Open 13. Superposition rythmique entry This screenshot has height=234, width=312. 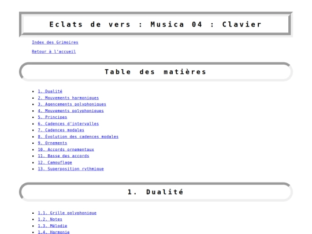[71, 169]
